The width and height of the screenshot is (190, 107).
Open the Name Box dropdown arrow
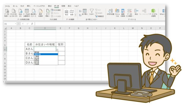click(x=15, y=24)
